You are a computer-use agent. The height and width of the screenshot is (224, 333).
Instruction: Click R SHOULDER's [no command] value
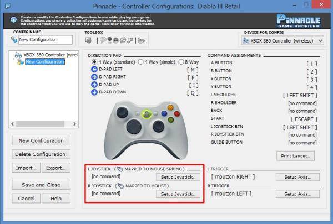pos(302,103)
